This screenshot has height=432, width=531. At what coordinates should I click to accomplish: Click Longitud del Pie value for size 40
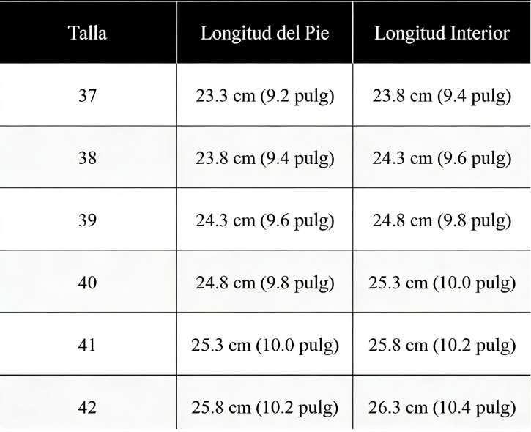(x=264, y=283)
